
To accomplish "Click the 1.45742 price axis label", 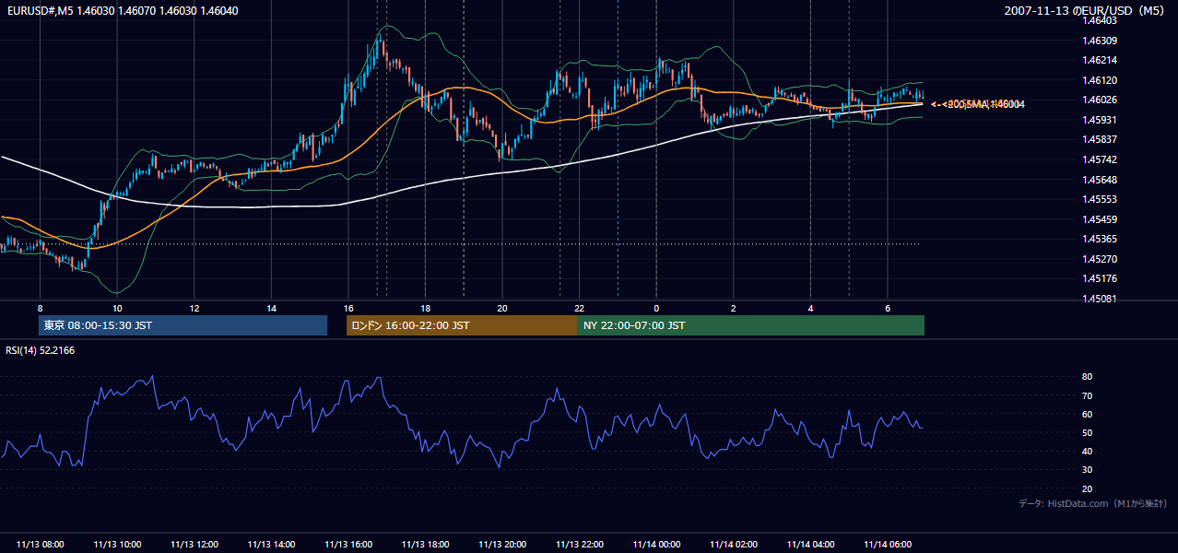I will point(1100,159).
